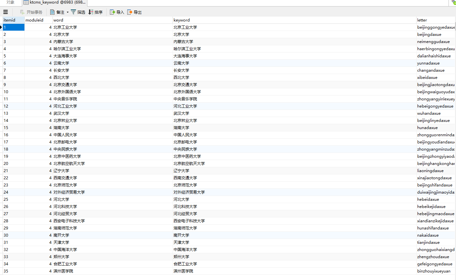Select the letter cell nakaidaxue
Screen dimensions: 456x280
pos(436,235)
